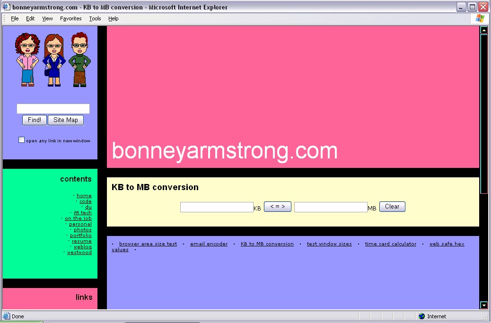Click the Windows flag logo in toolbar
The image size is (491, 323).
(x=480, y=18)
